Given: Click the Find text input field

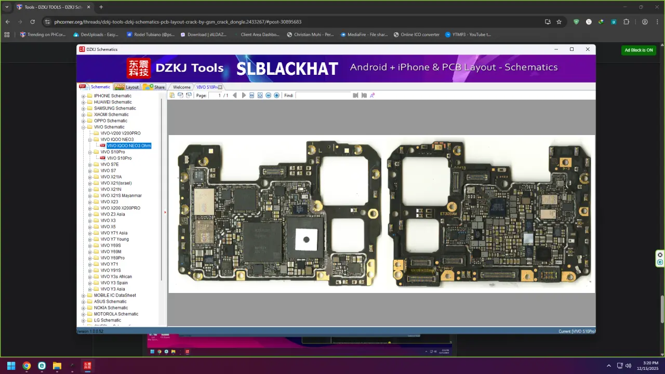Looking at the screenshot, I should pos(323,96).
